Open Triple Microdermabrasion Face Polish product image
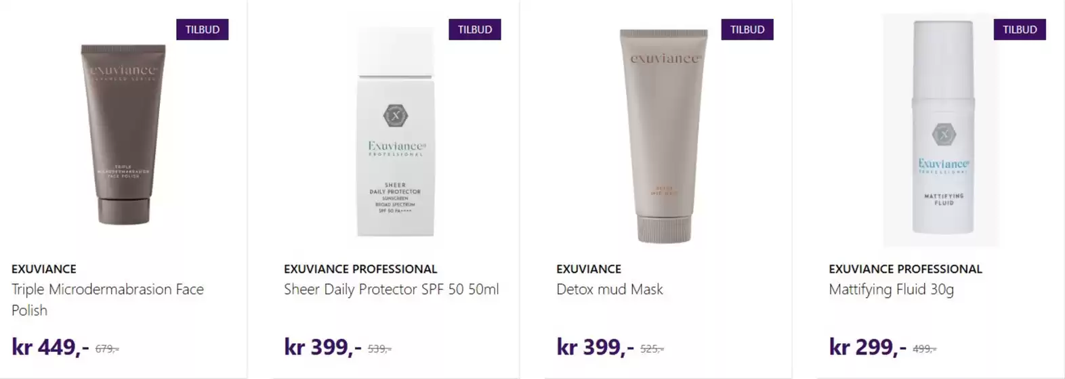 click(x=123, y=134)
